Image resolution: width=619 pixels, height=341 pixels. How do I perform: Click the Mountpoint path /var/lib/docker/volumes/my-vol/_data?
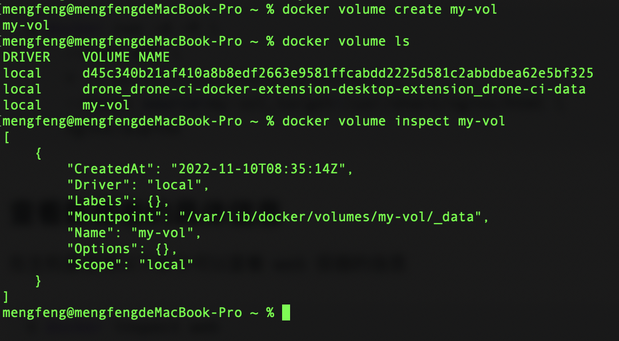pos(330,217)
